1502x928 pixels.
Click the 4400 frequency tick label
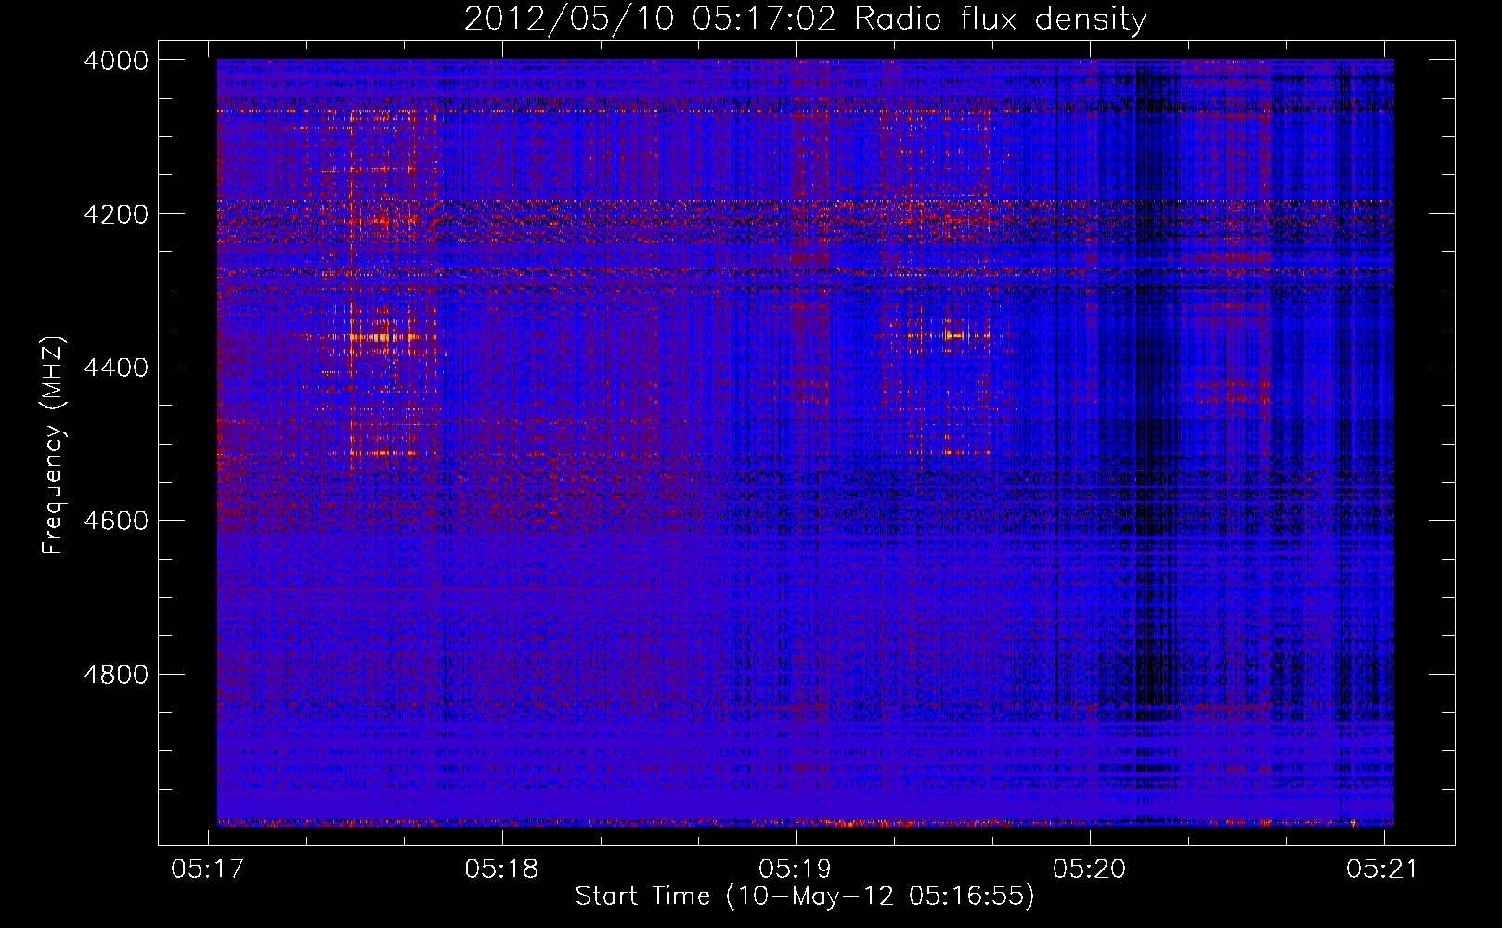tap(116, 367)
